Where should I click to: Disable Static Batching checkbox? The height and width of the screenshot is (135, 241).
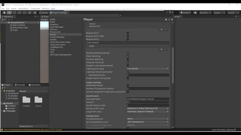coord(128,56)
